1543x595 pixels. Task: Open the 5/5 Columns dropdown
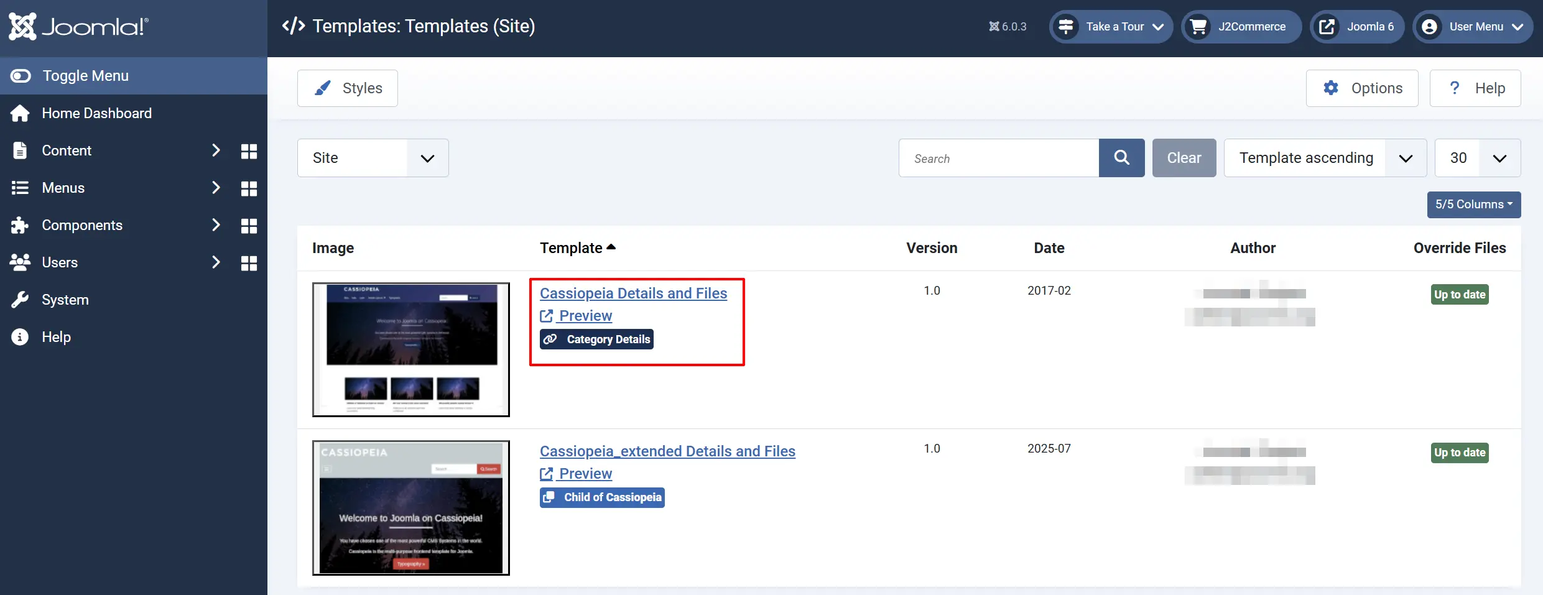pyautogui.click(x=1474, y=205)
